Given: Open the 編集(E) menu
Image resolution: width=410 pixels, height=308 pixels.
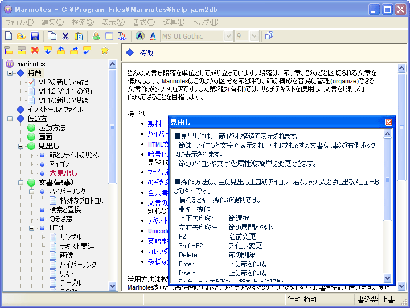Looking at the screenshot, I should click(x=53, y=22).
